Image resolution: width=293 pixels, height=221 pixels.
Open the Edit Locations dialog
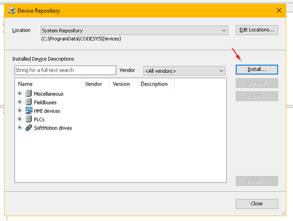[257, 30]
